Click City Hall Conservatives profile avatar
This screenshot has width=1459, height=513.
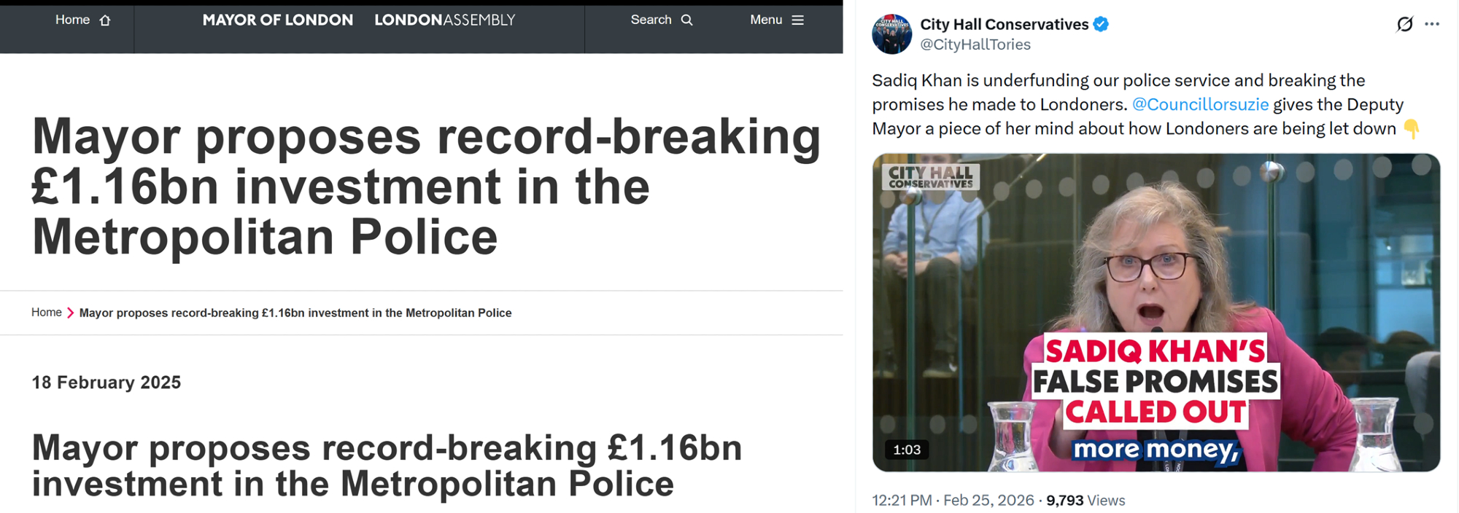[891, 34]
